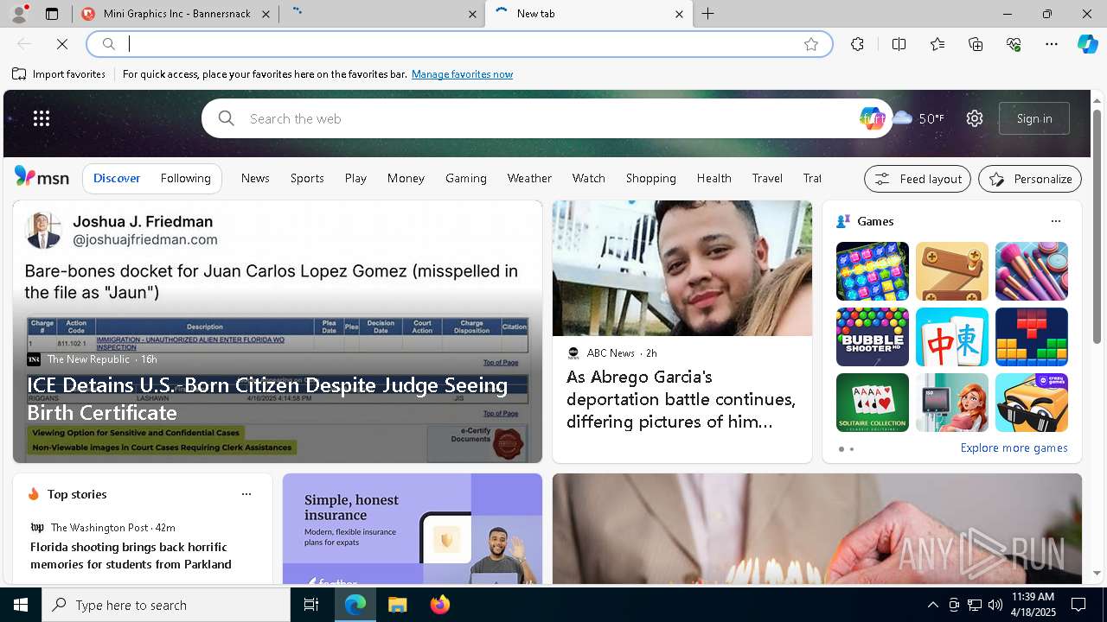Open Settings and more menu
This screenshot has height=622, width=1107.
[x=1052, y=44]
